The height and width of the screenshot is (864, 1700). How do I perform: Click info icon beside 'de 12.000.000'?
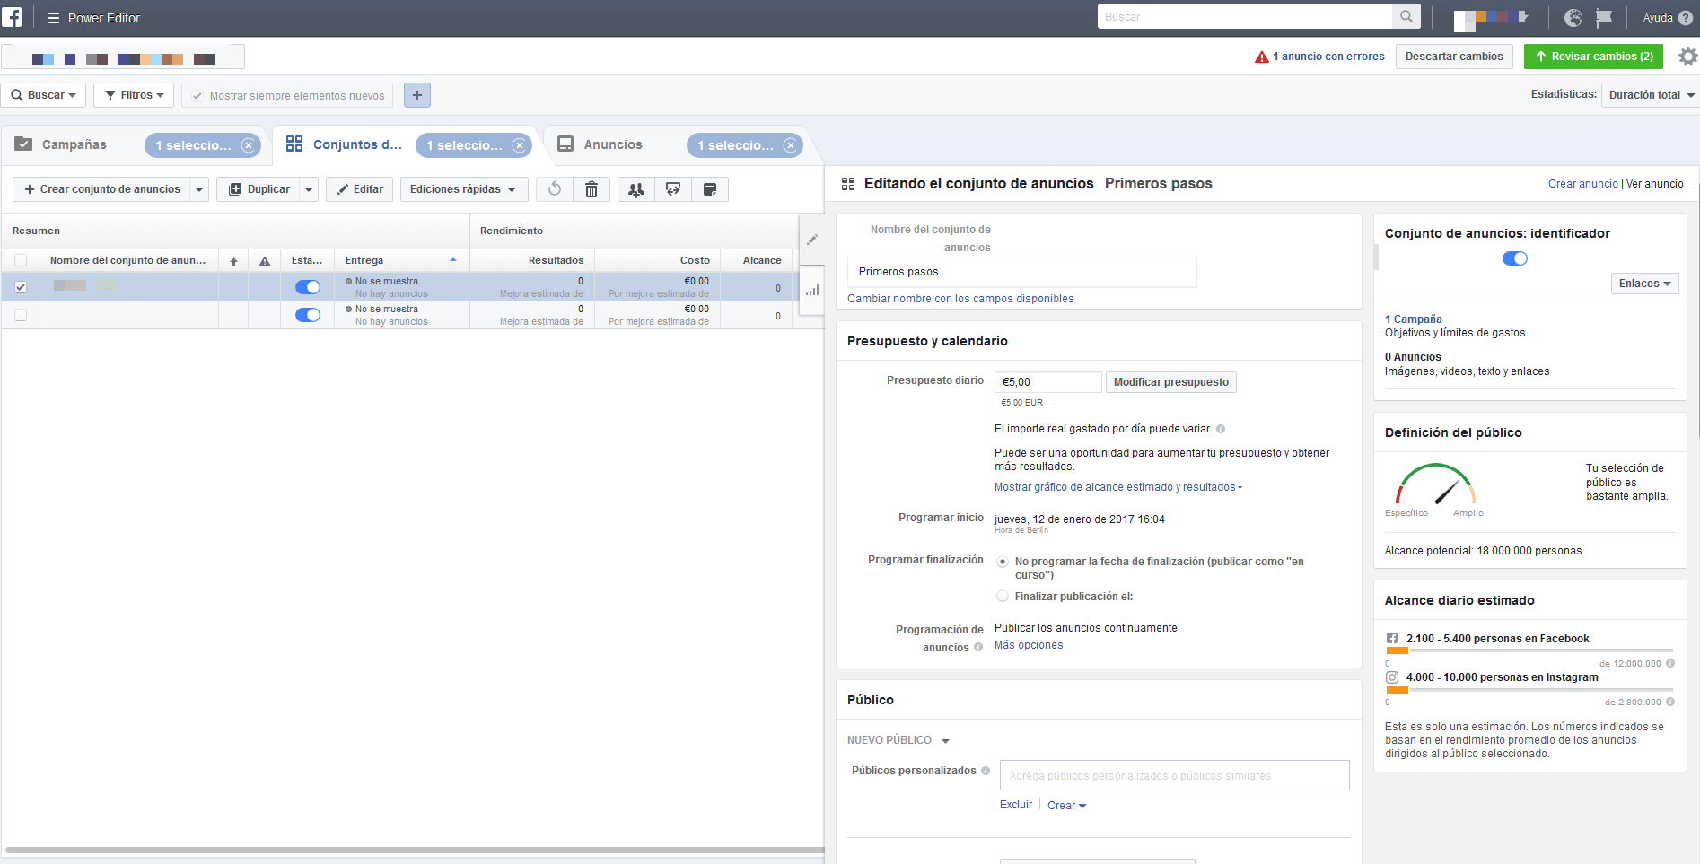pyautogui.click(x=1670, y=664)
